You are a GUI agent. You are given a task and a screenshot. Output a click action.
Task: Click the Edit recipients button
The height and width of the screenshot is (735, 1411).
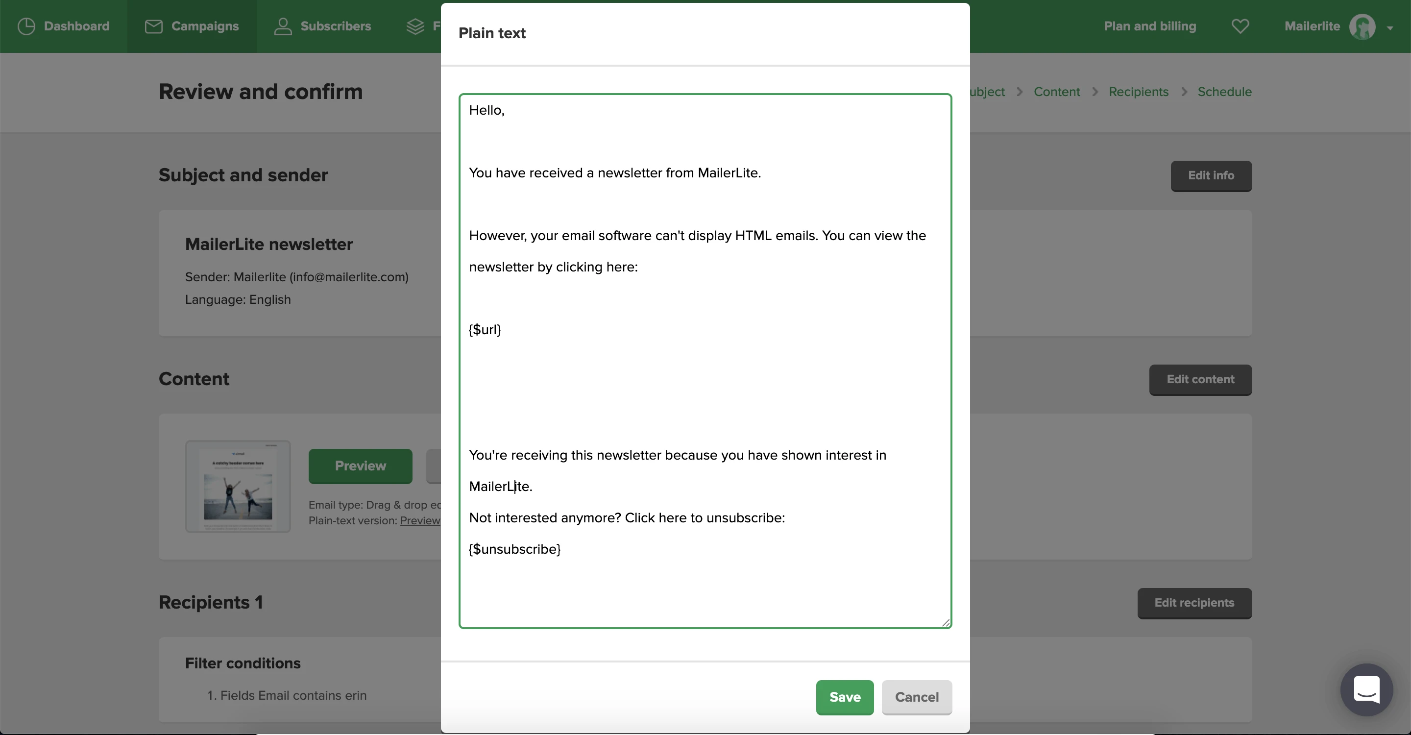tap(1194, 603)
